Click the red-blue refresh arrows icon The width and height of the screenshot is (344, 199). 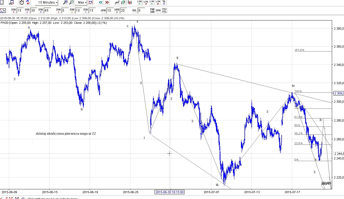pos(28,2)
